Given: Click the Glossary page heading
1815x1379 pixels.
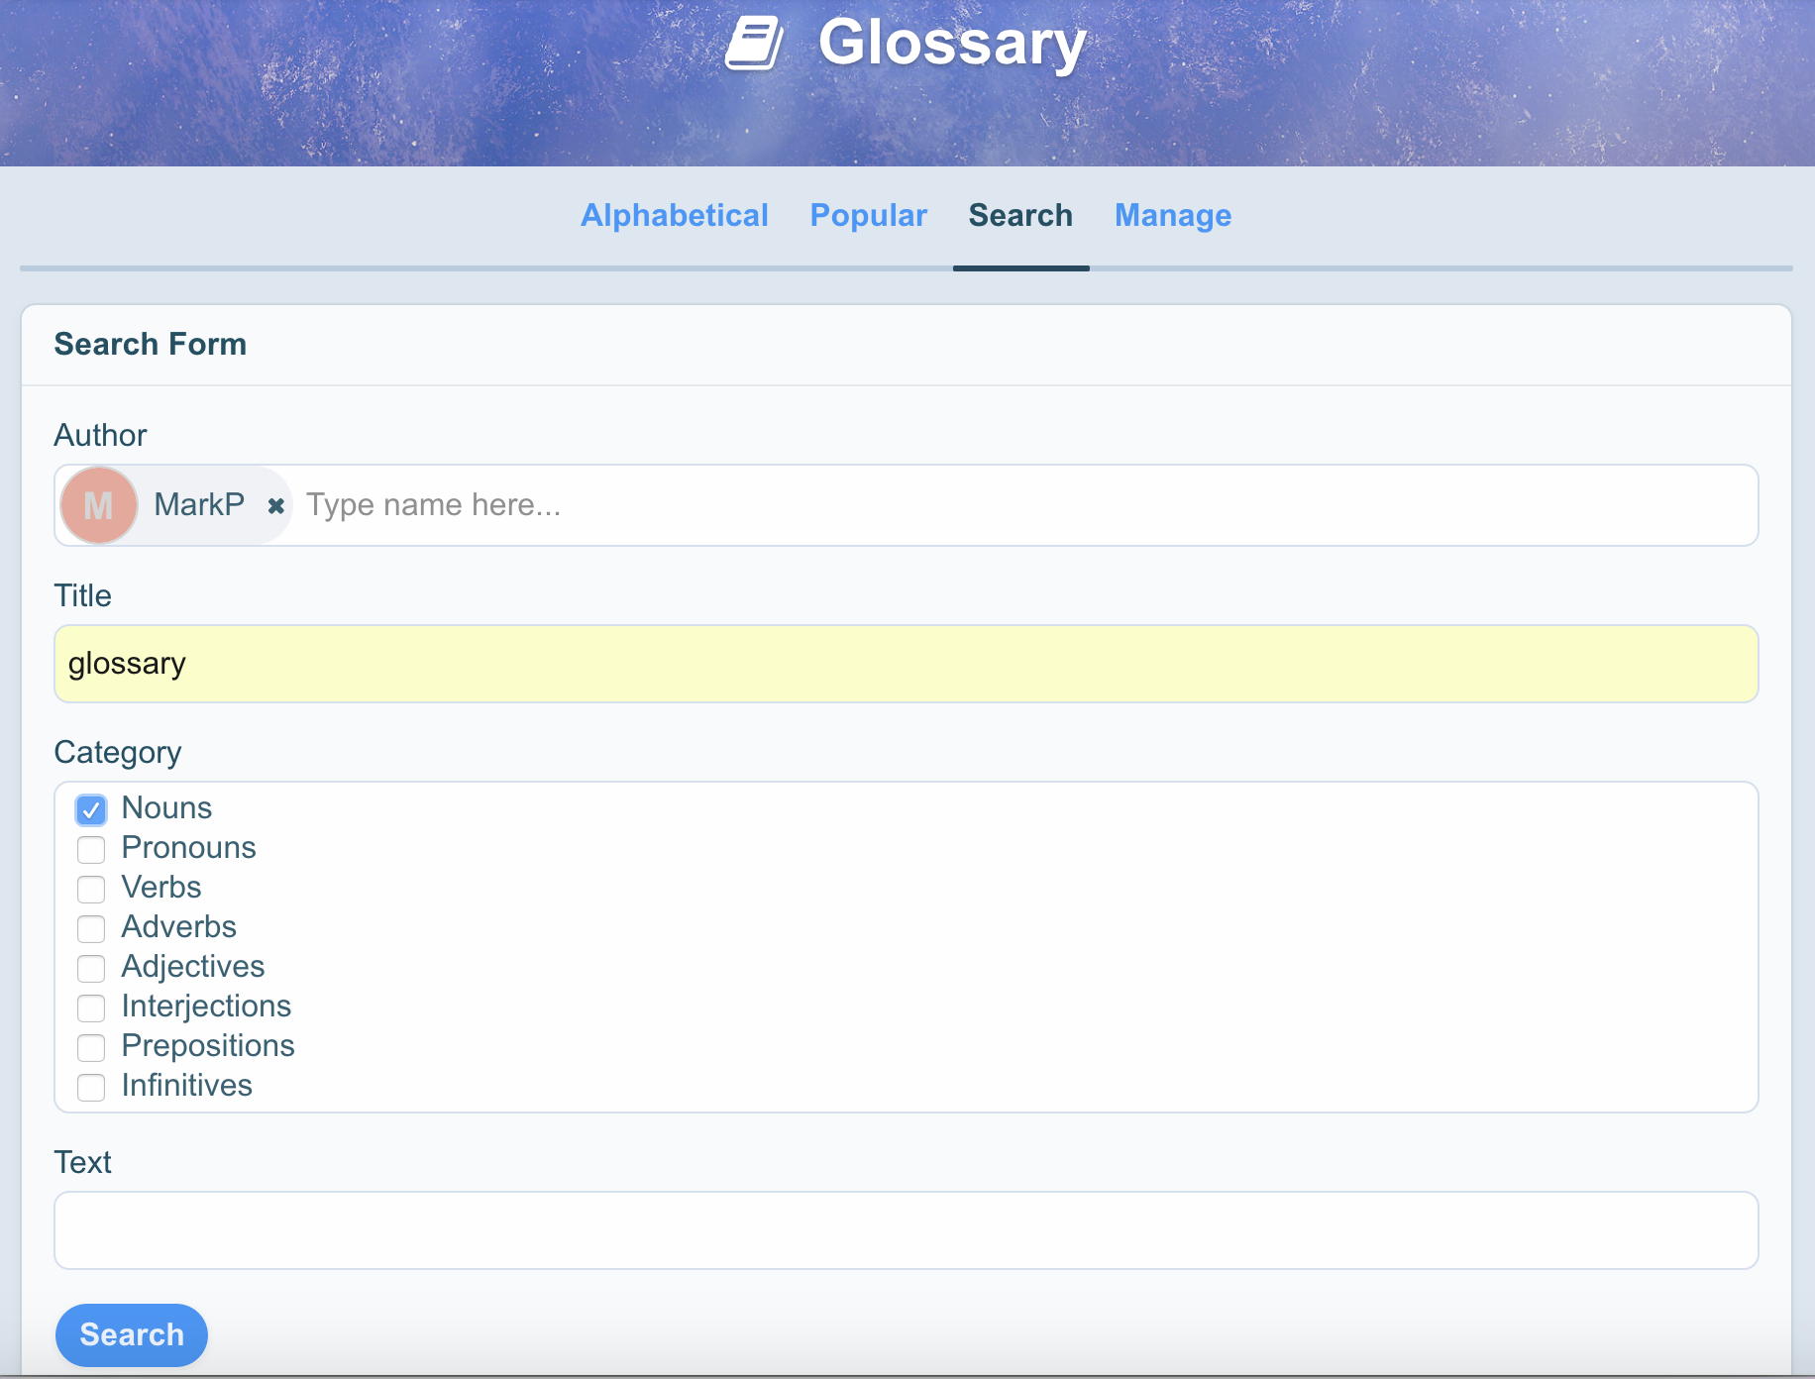Looking at the screenshot, I should [952, 44].
